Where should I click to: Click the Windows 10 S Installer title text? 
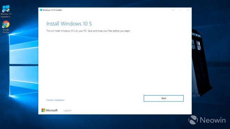52,10
